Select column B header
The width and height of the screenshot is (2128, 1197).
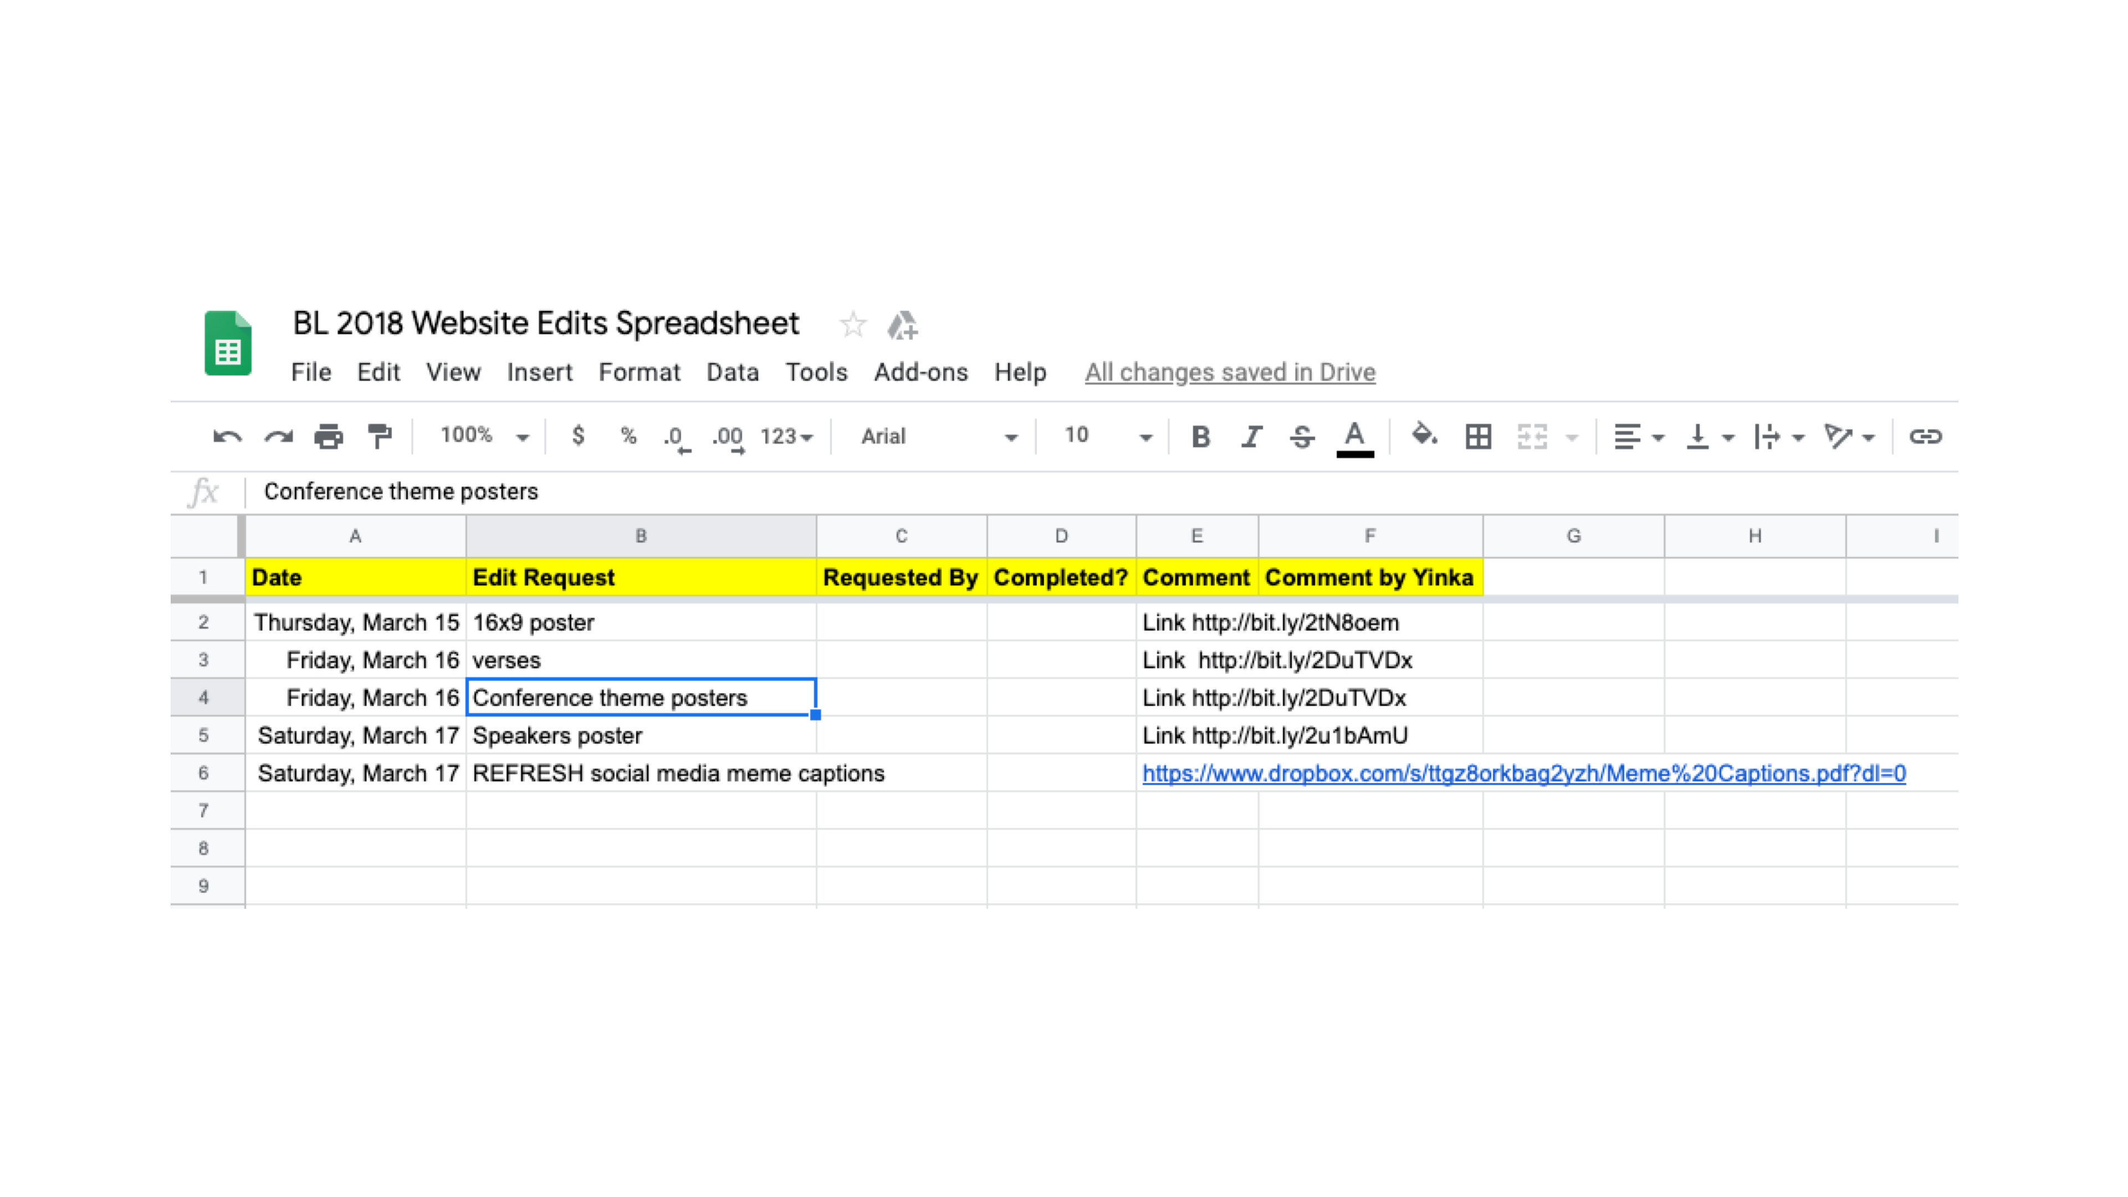[x=641, y=536]
